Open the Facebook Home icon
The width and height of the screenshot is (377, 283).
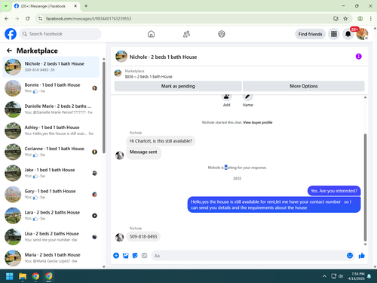(151, 34)
